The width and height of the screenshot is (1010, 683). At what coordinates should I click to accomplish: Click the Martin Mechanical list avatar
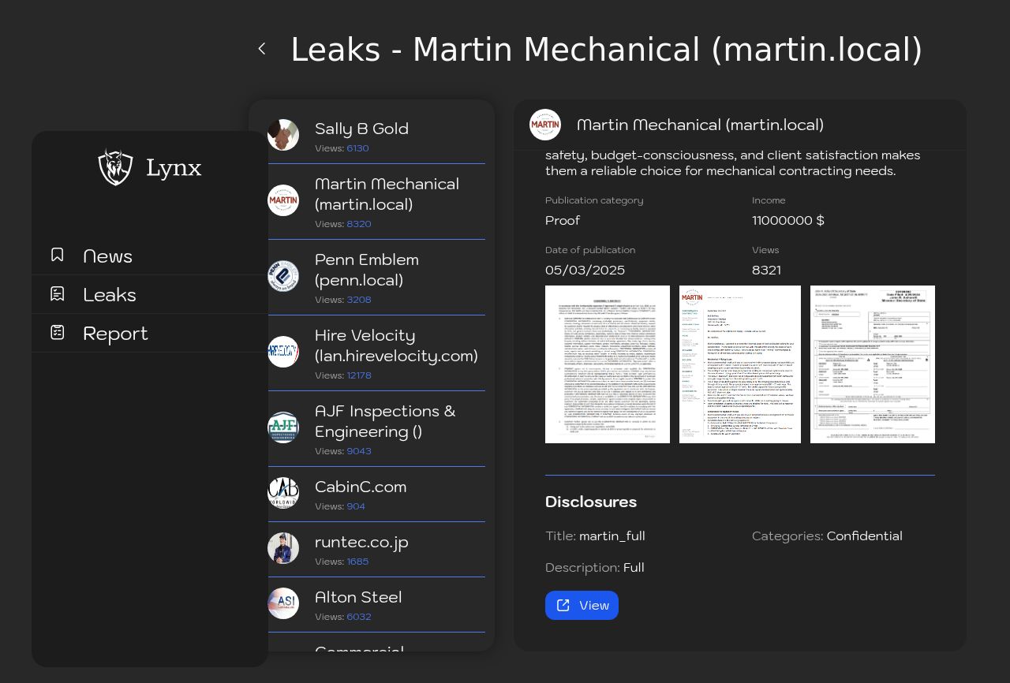(283, 200)
